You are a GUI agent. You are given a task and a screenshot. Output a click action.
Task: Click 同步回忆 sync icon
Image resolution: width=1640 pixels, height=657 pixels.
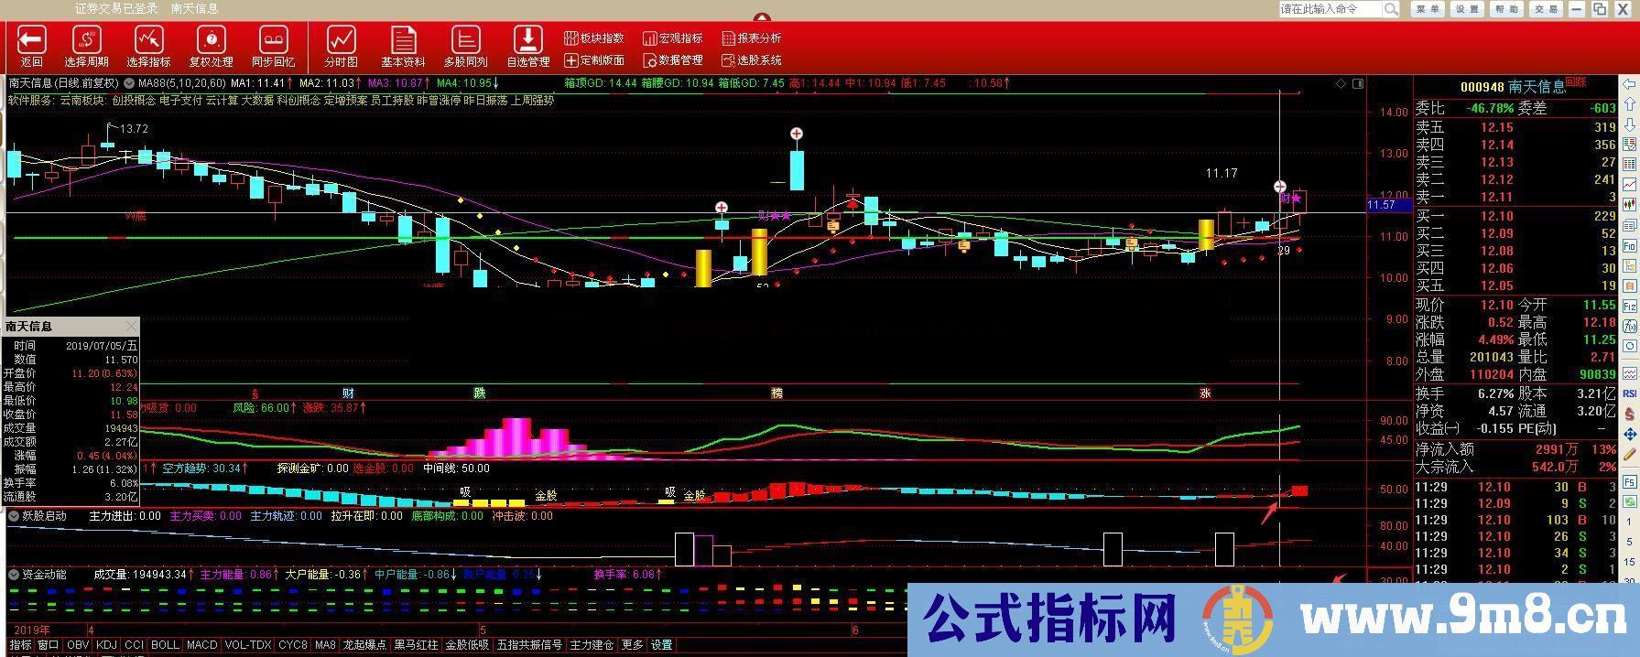(x=274, y=40)
